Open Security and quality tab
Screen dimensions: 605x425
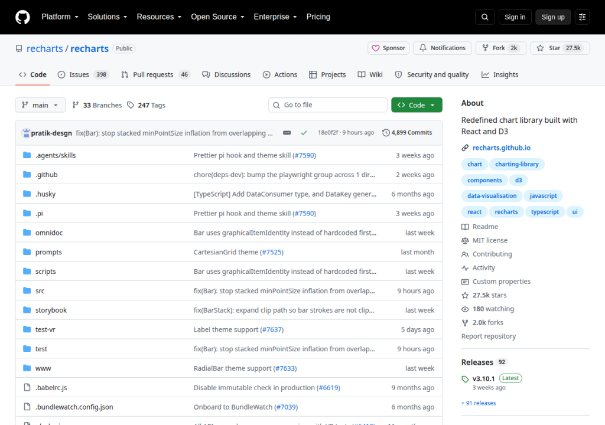[x=432, y=74]
